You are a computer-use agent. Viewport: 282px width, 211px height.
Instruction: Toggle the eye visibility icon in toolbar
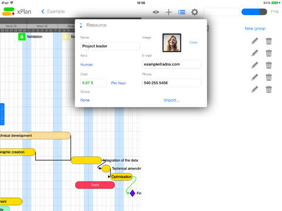(x=156, y=12)
